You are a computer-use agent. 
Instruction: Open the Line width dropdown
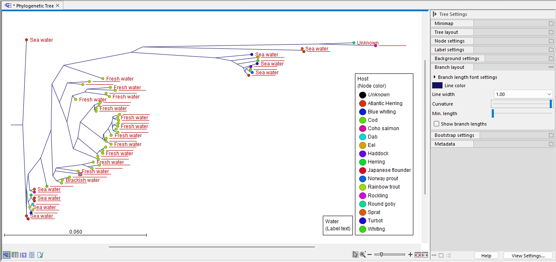pyautogui.click(x=523, y=94)
